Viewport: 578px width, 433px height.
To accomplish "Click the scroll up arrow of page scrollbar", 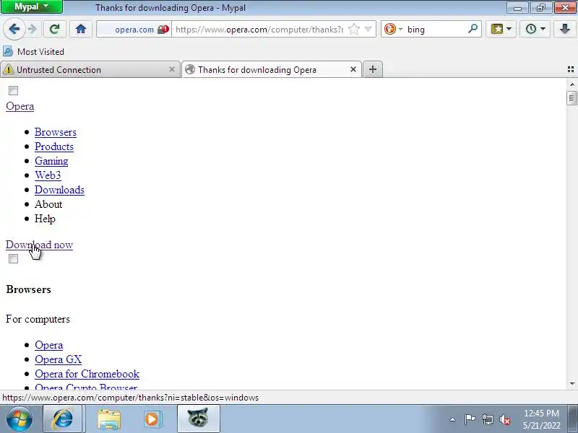I will tap(572, 84).
